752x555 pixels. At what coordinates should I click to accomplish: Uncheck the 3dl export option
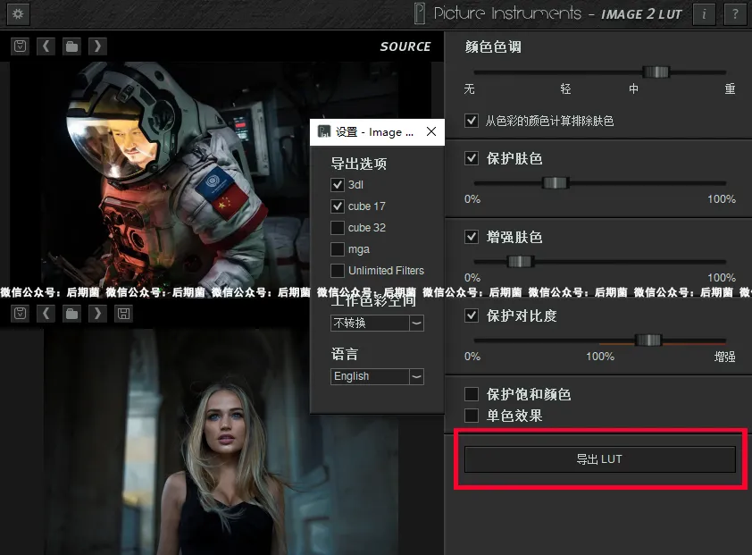point(338,185)
